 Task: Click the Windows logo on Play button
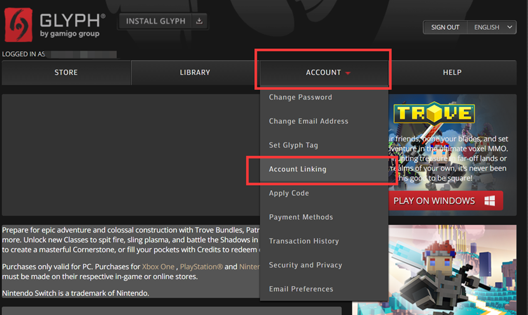(490, 201)
